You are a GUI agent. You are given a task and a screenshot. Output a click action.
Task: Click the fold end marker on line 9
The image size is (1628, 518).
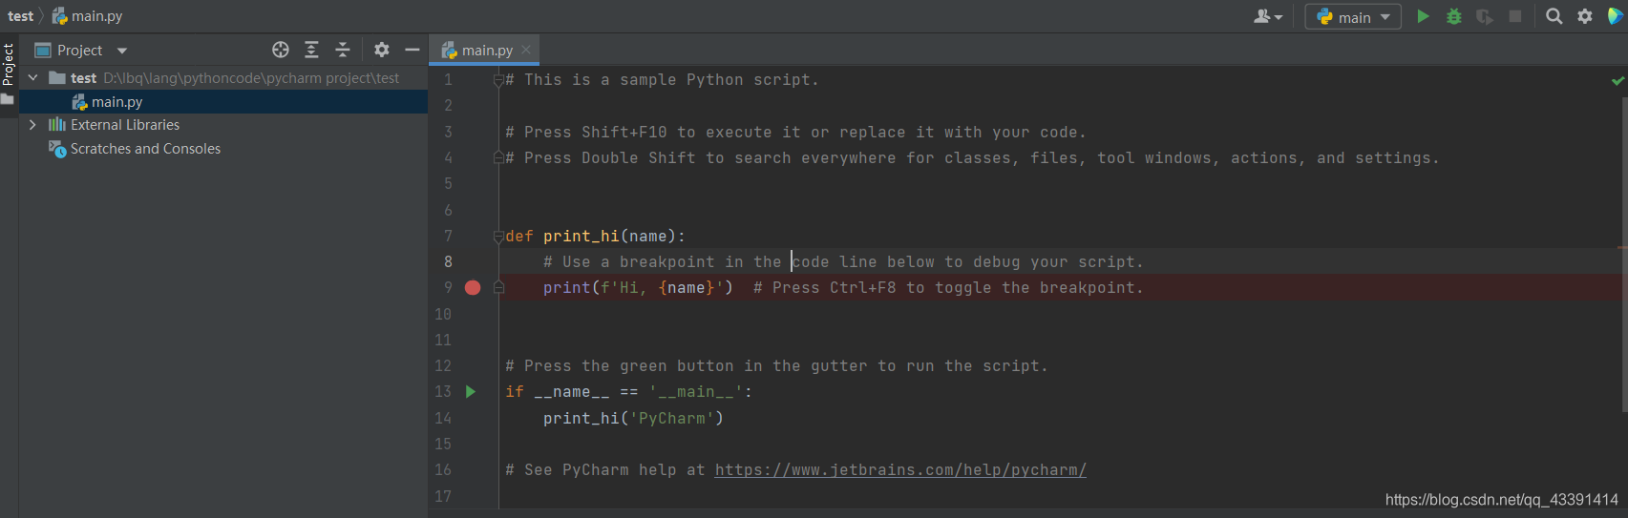pos(498,287)
